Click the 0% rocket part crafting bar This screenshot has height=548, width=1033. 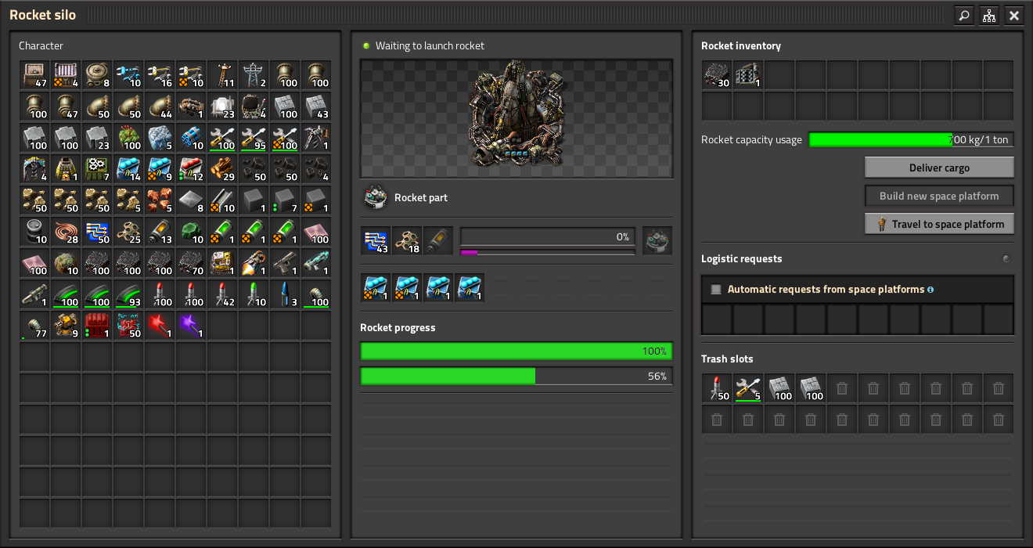click(548, 237)
